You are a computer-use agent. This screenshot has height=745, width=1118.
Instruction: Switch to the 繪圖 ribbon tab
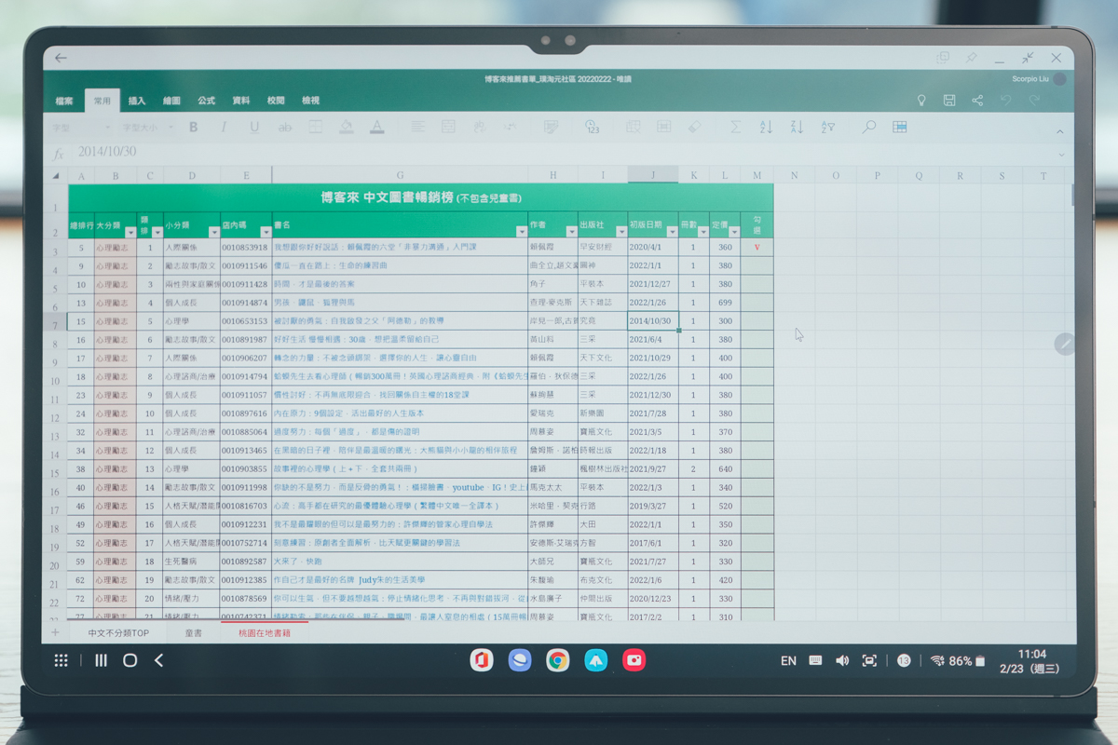coord(171,101)
